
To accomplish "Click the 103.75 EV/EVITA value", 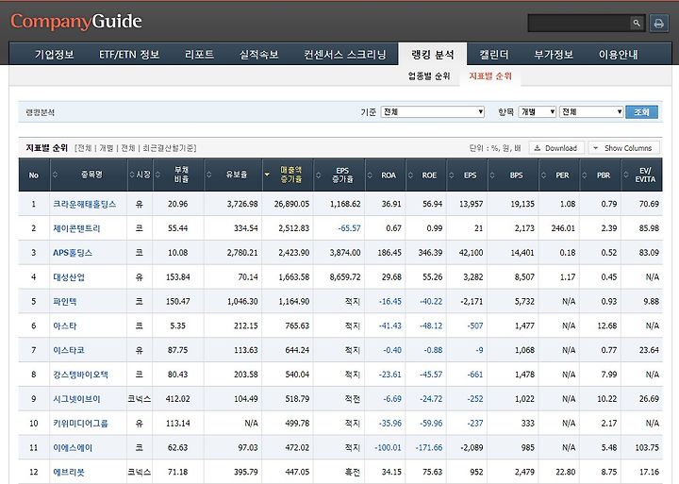I will [x=647, y=447].
